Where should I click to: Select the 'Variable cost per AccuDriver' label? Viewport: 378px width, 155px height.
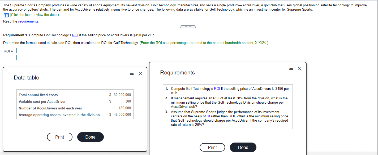click(x=42, y=101)
